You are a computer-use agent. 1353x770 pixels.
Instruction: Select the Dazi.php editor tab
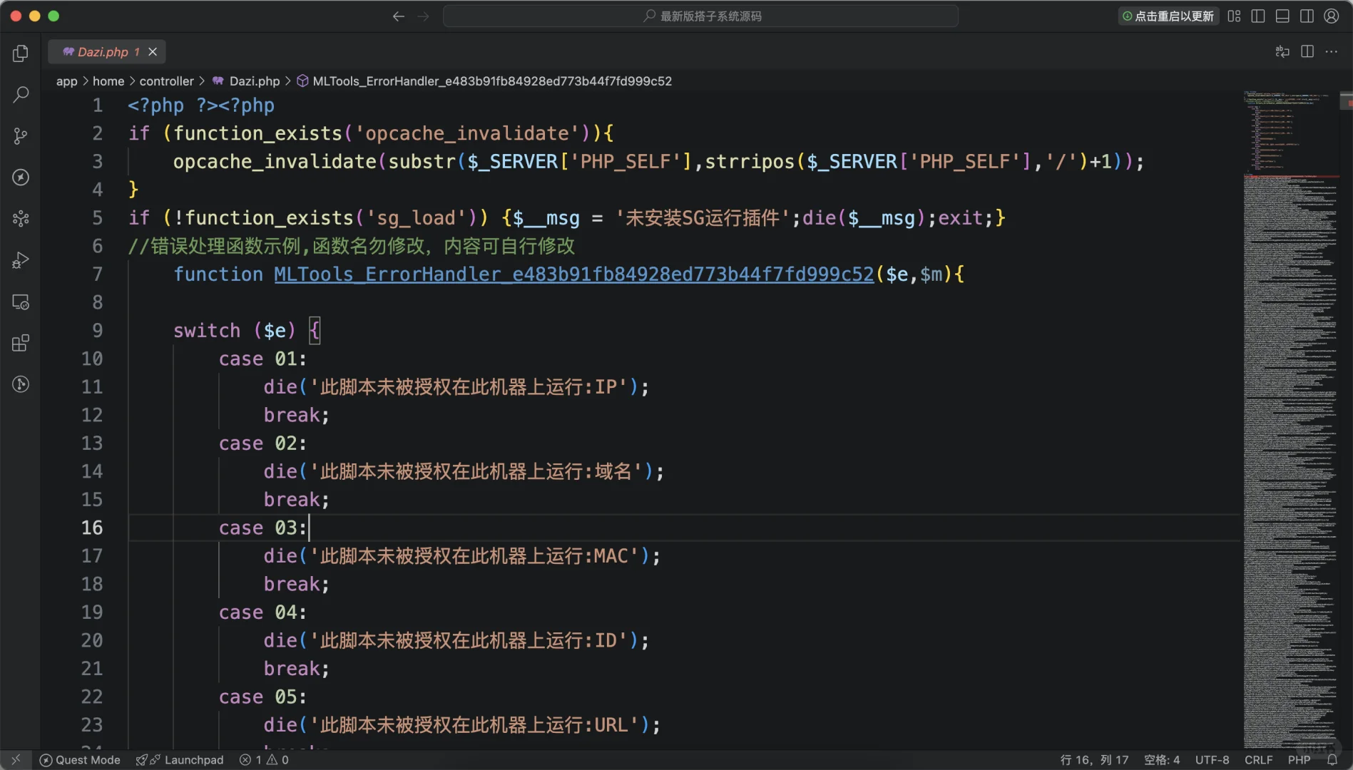tap(106, 51)
